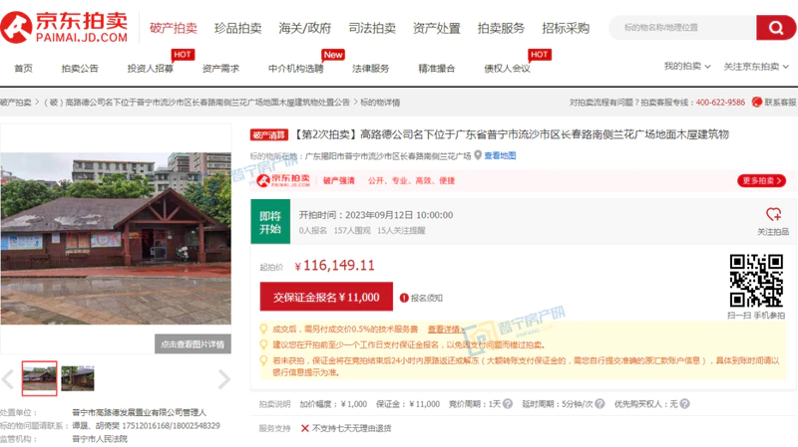This screenshot has width=798, height=447.
Task: Expand the 关注京东拍卖 dropdown
Action: [x=755, y=67]
